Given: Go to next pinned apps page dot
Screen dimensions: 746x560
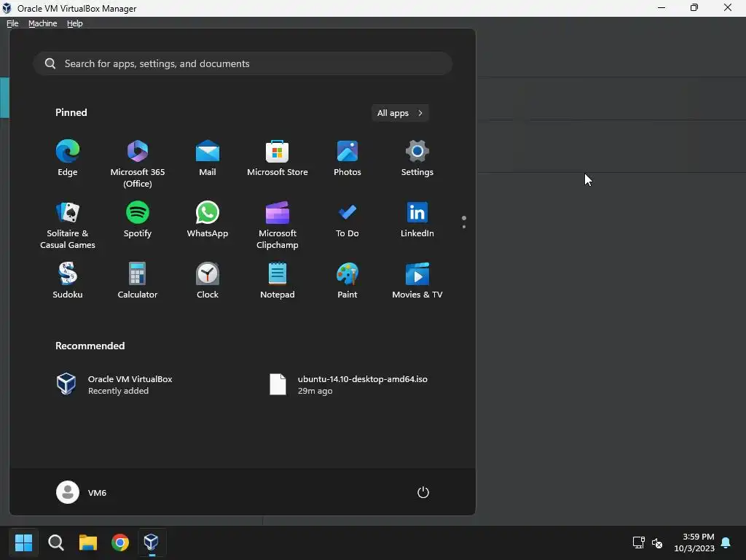Looking at the screenshot, I should (464, 227).
